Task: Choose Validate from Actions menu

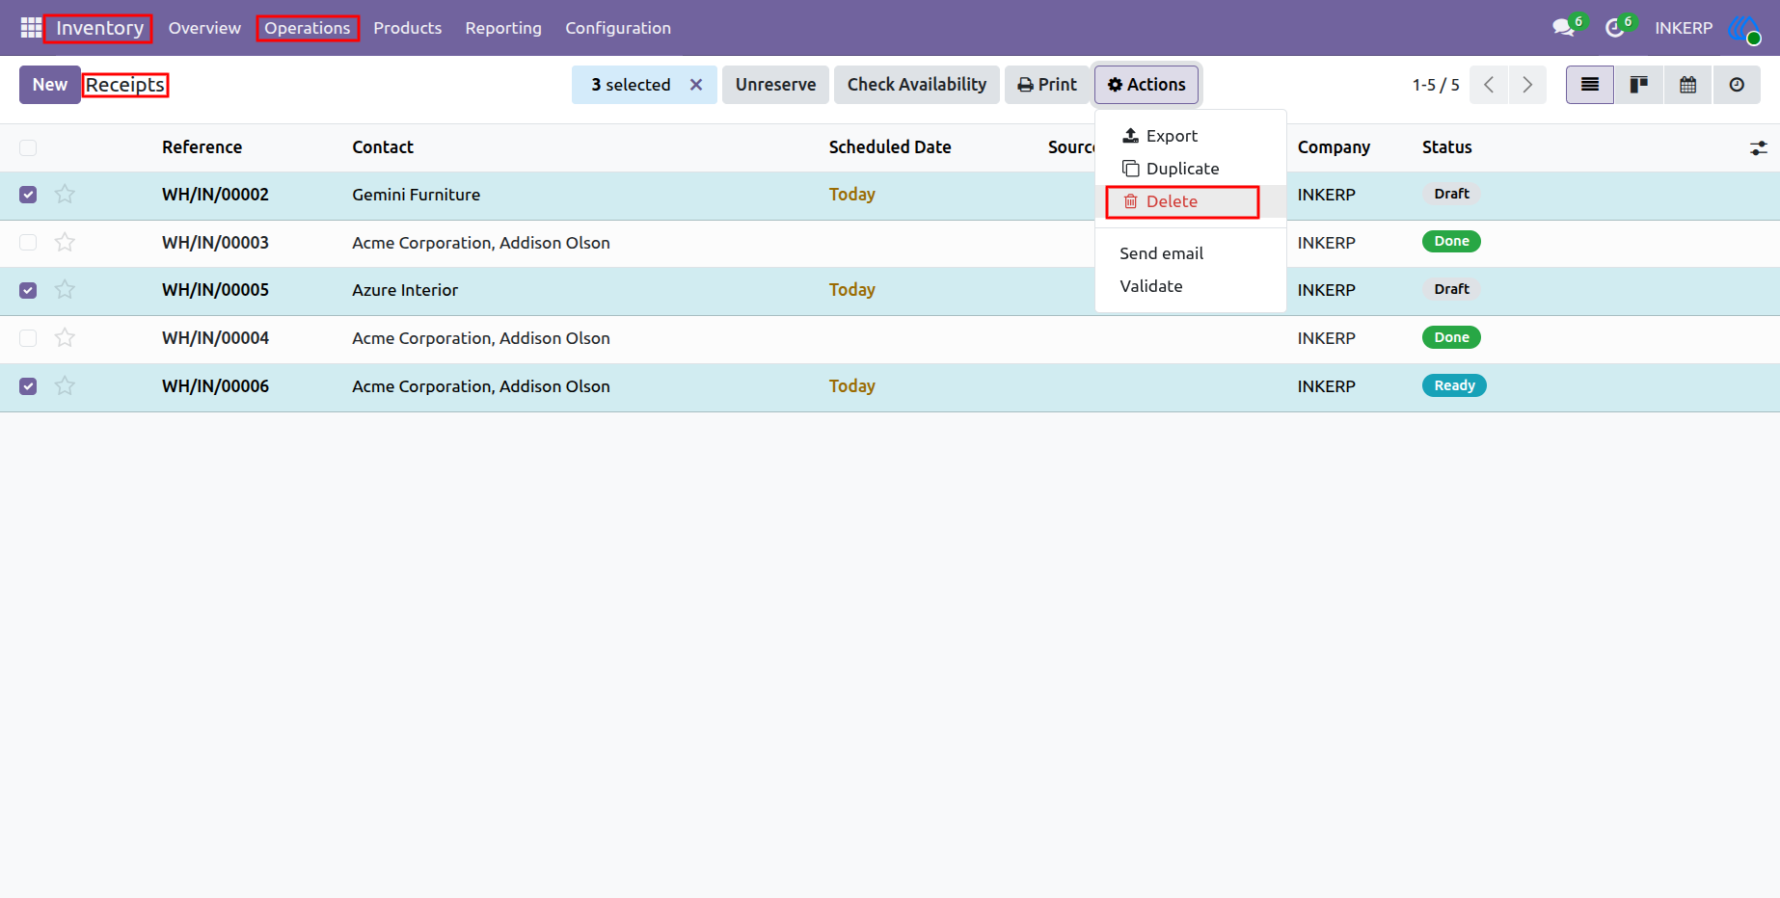Action: [x=1191, y=286]
